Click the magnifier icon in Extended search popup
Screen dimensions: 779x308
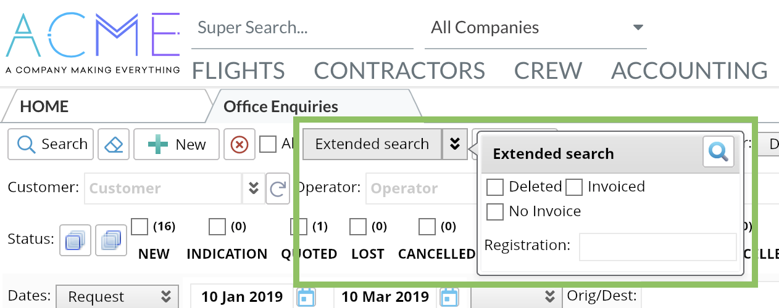coord(718,152)
